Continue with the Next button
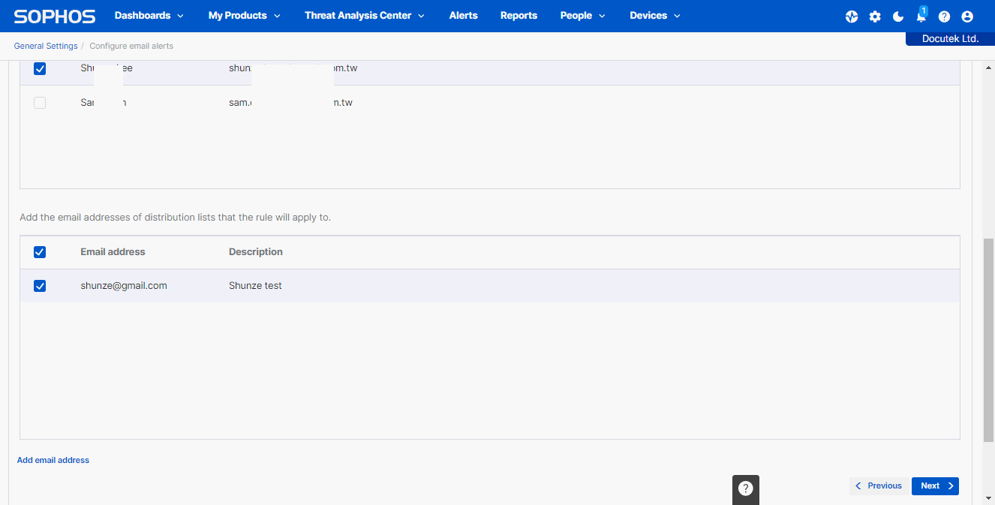The width and height of the screenshot is (995, 505). tap(935, 486)
